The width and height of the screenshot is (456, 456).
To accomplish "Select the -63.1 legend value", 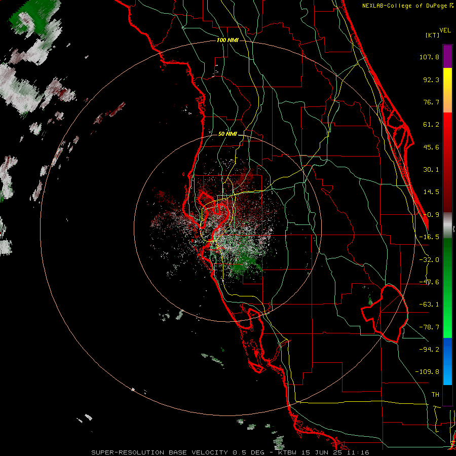I will tap(429, 305).
